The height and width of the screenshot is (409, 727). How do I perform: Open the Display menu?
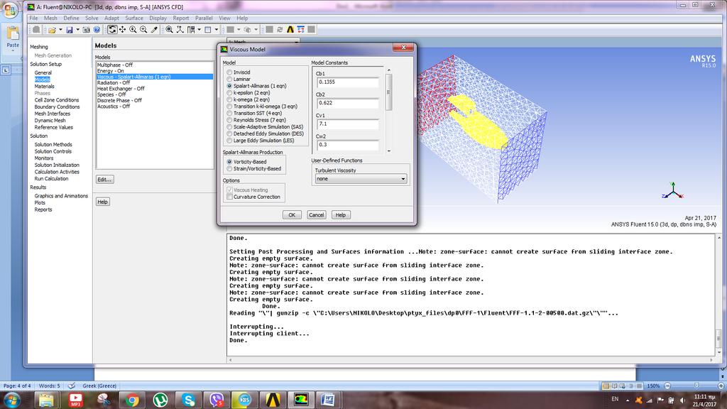(x=158, y=18)
